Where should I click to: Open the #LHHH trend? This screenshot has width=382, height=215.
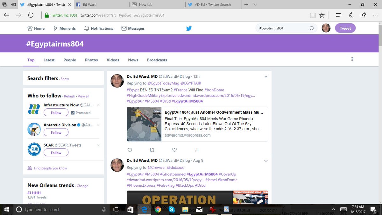34,193
